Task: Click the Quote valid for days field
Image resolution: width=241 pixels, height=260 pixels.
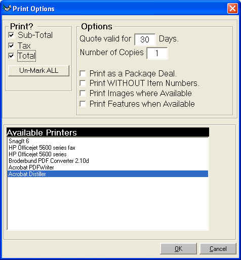Action: (145, 39)
